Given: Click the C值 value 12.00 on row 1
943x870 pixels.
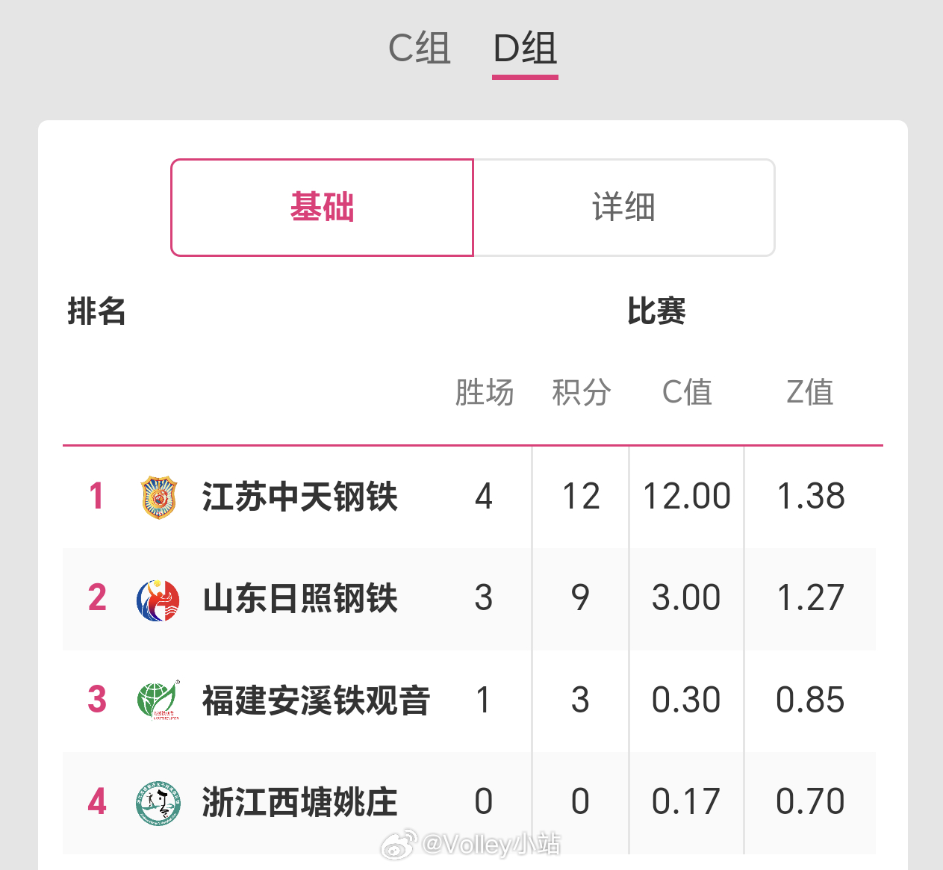Looking at the screenshot, I should click(x=686, y=497).
